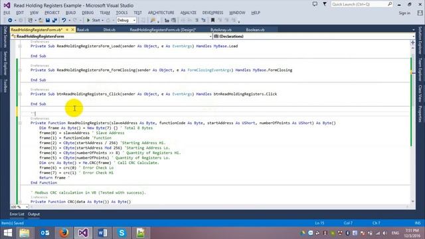
Task: Switch to the DInt.vb tab
Action: pyautogui.click(x=109, y=30)
